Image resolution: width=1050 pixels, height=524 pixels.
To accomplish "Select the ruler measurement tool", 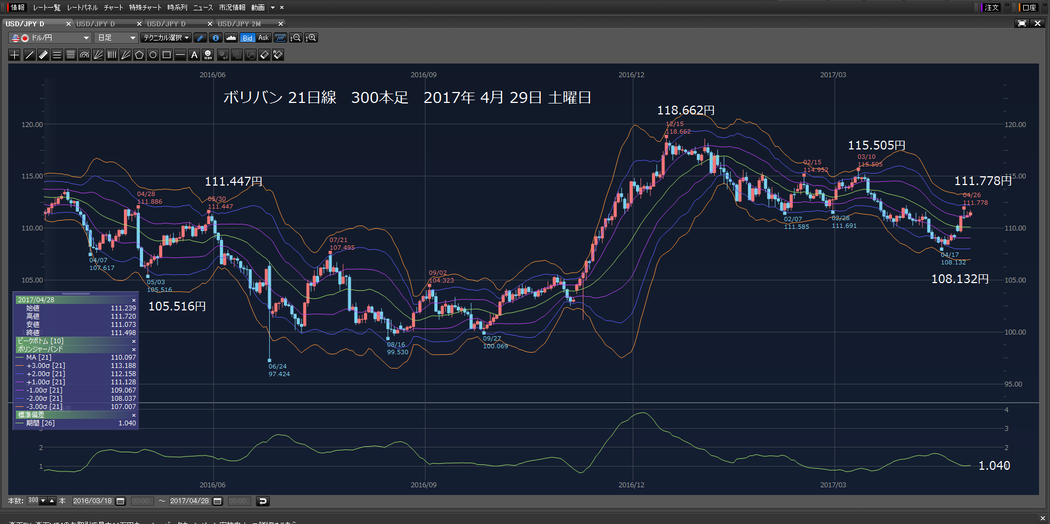I will pyautogui.click(x=43, y=55).
